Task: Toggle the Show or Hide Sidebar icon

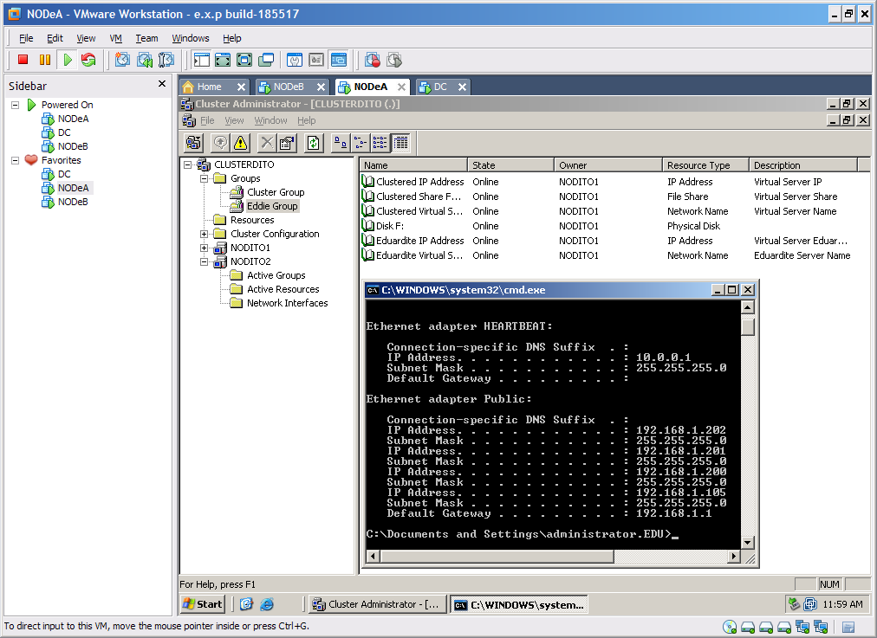Action: tap(201, 60)
